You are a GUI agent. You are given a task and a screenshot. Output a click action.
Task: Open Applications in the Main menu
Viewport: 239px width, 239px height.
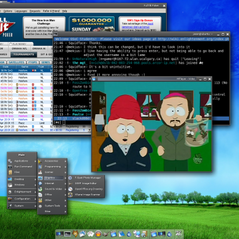(22, 161)
